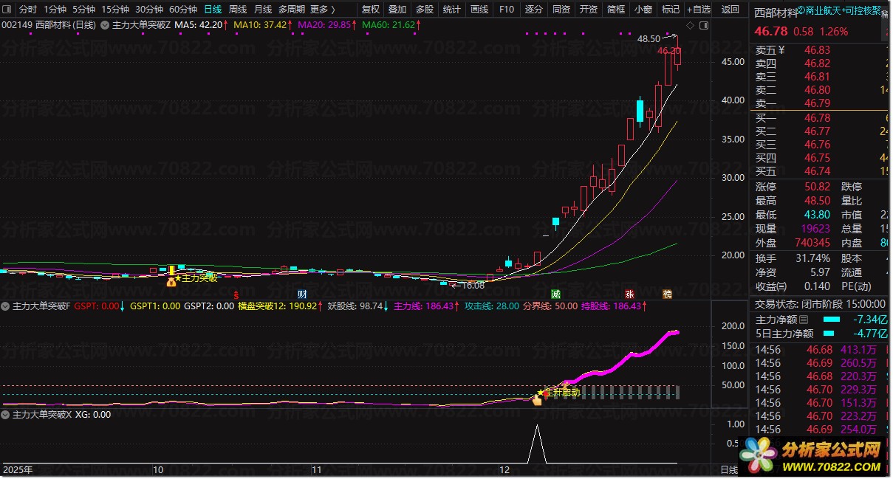Click the cyan bar beside 主力净额
Image resolution: width=893 pixels, height=479 pixels.
pos(832,320)
